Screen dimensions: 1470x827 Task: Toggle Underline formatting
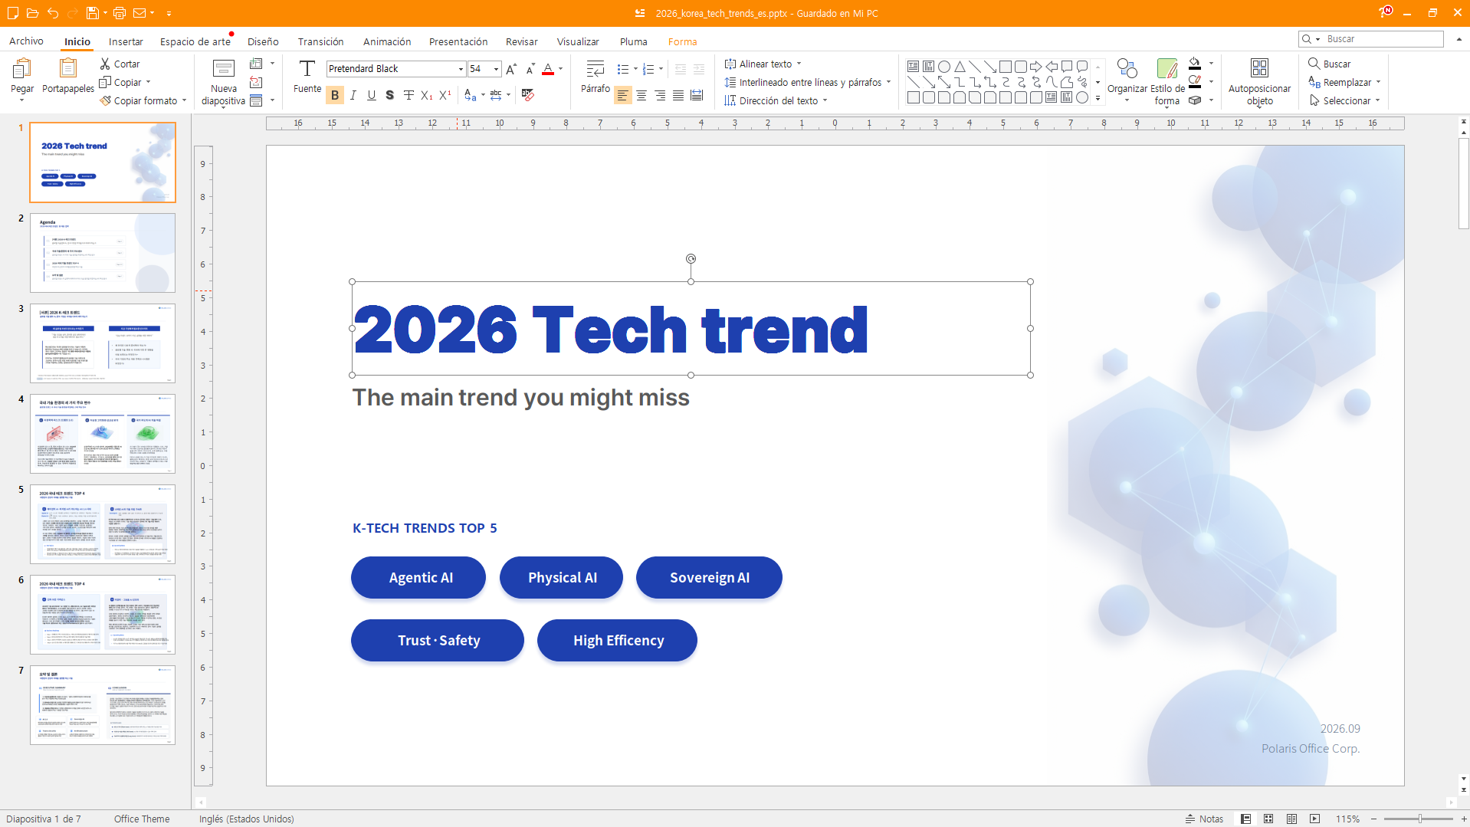coord(372,95)
